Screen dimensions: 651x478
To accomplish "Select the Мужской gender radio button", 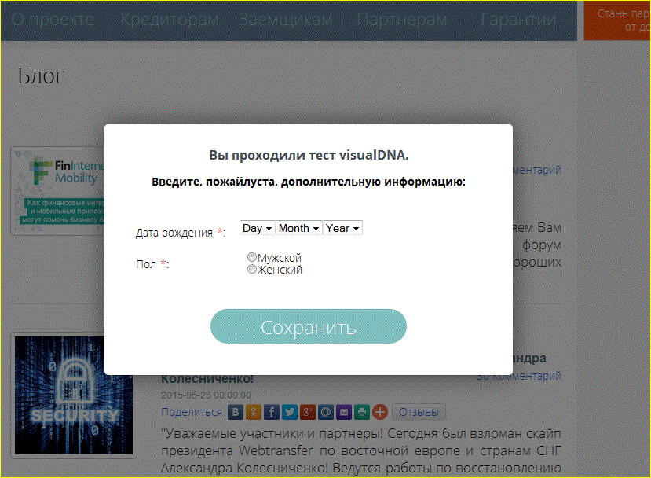I will pyautogui.click(x=251, y=256).
